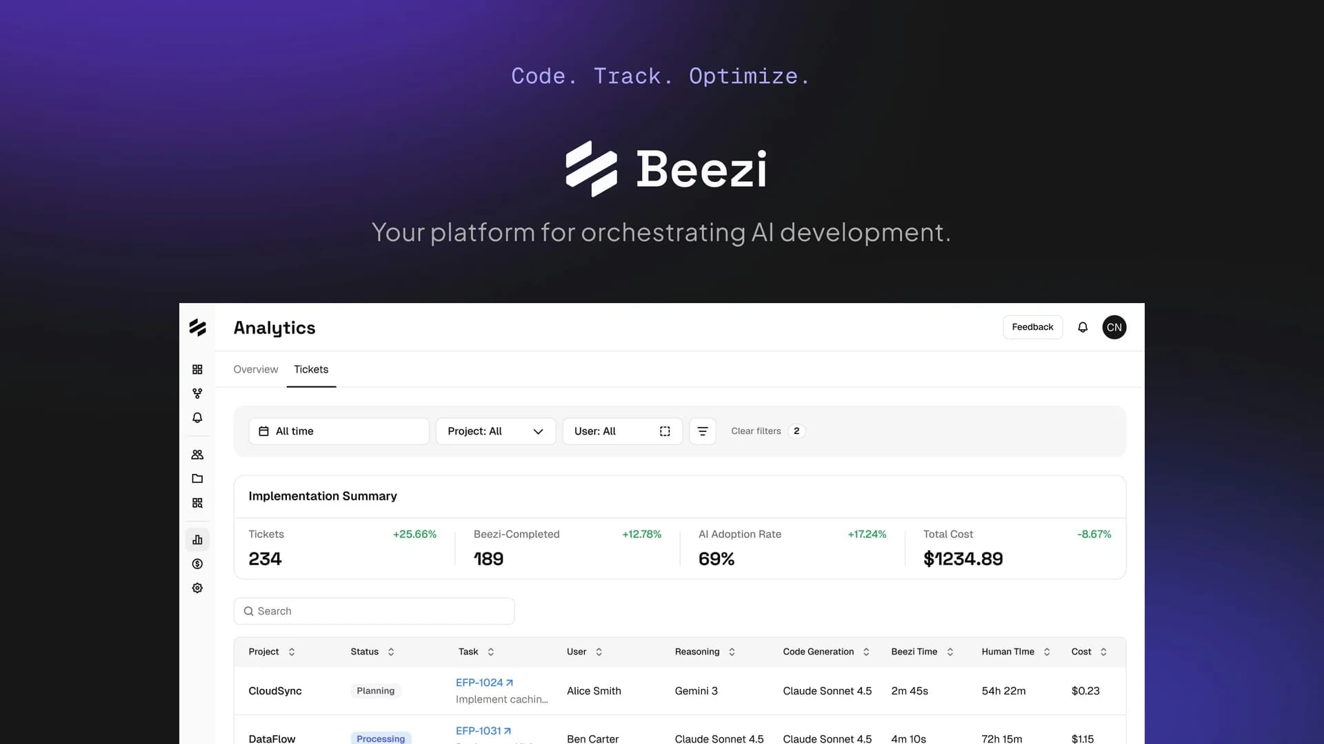Open Settings gear at sidebar bottom

click(x=197, y=588)
